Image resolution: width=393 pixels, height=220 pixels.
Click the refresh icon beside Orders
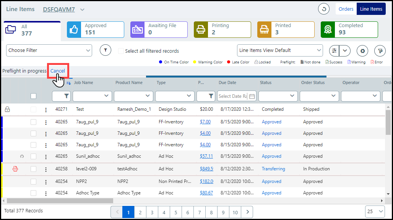(x=324, y=9)
